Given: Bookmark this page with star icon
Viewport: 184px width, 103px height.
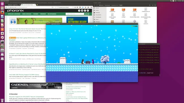Looking at the screenshot, I should [x=75, y=7].
